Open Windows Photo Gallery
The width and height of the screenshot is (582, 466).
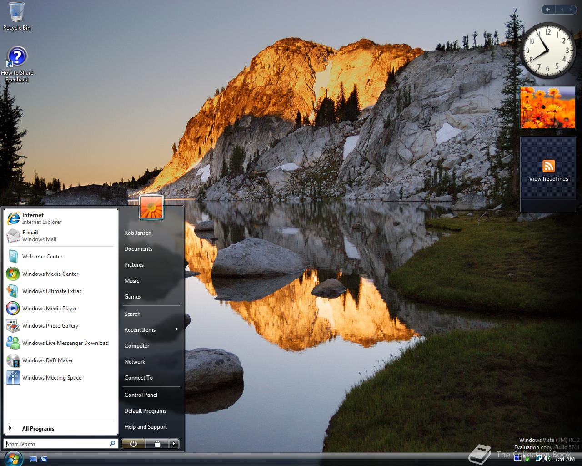(61, 326)
